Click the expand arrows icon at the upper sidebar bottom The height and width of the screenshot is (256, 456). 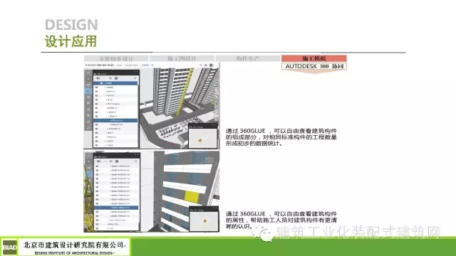click(x=88, y=127)
